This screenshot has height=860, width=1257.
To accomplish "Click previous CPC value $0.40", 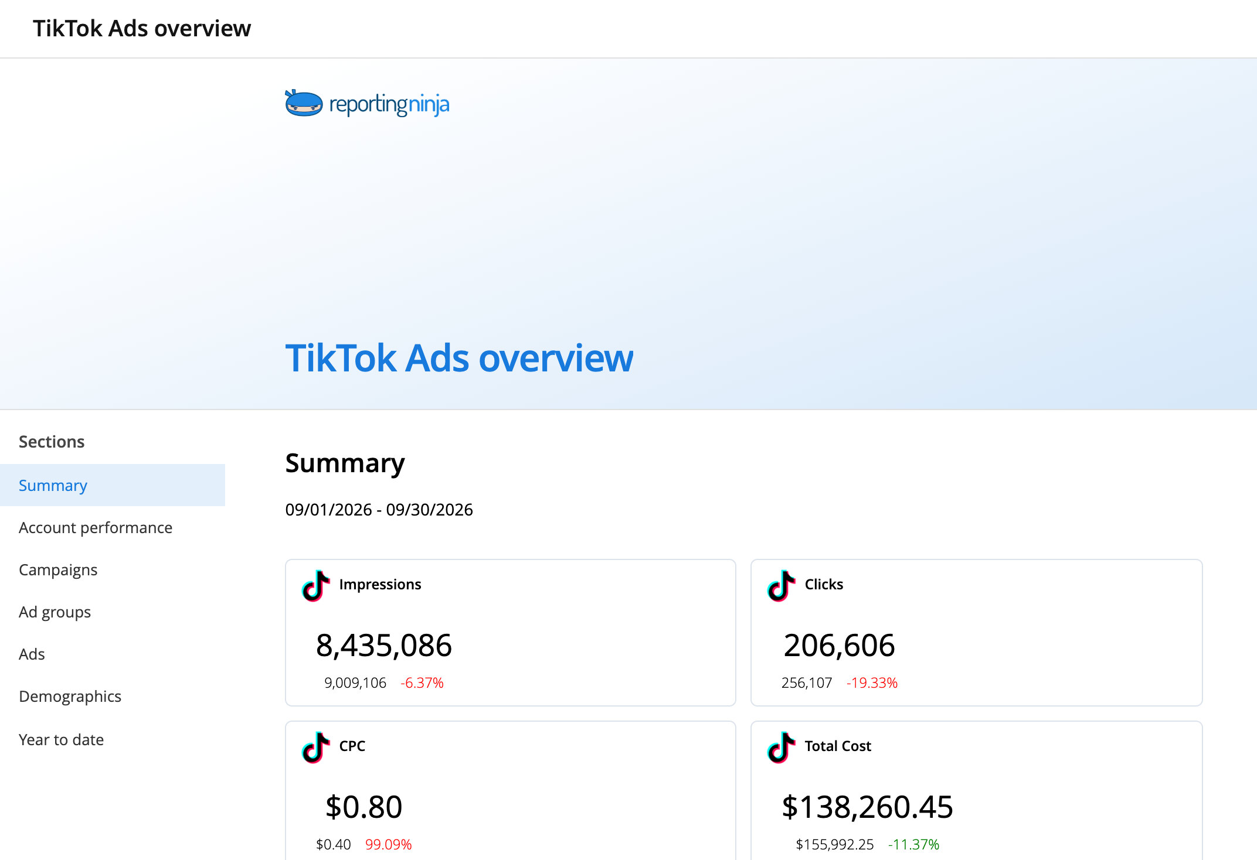I will coord(333,844).
